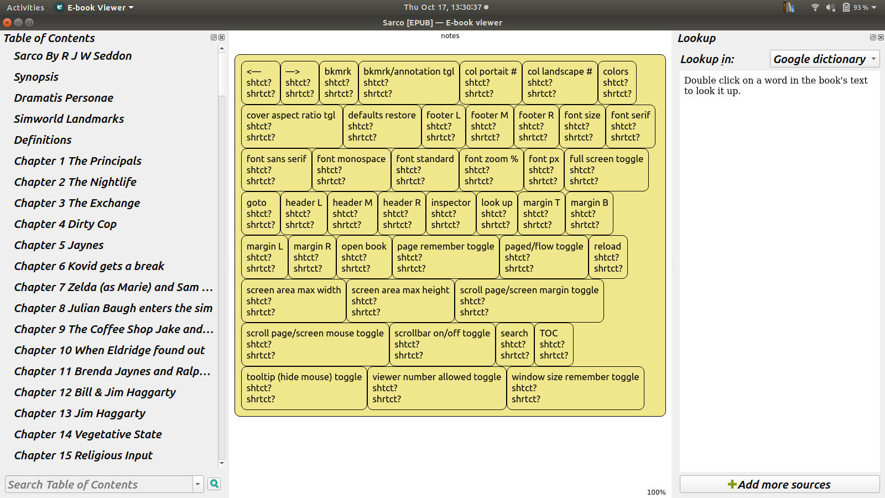Click the search note box
The height and width of the screenshot is (498, 885).
(514, 344)
